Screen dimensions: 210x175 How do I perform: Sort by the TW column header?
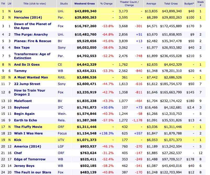click(x=3, y=4)
